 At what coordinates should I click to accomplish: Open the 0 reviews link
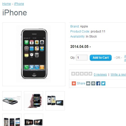pos(100,75)
